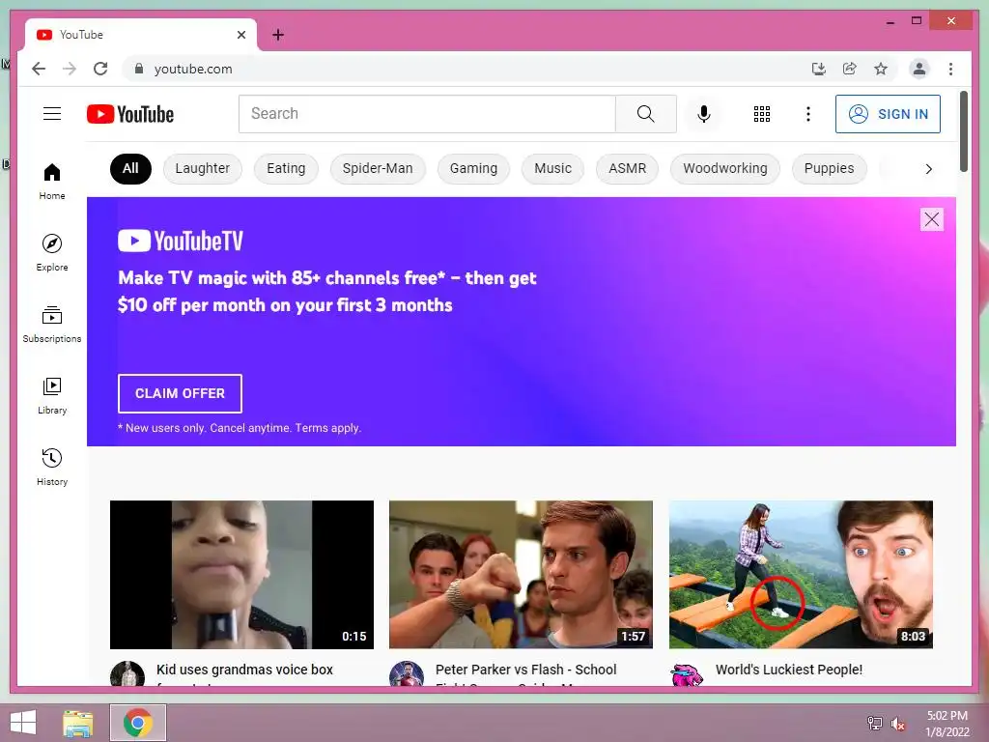Dismiss the YouTube TV banner

click(932, 219)
